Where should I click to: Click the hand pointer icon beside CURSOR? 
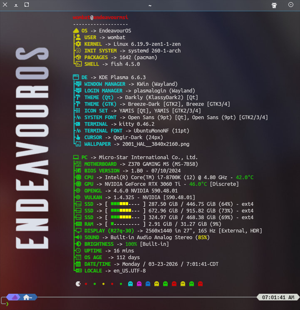point(78,137)
